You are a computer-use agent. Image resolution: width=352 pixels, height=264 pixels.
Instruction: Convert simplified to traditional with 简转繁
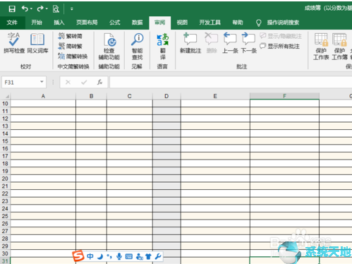71,46
